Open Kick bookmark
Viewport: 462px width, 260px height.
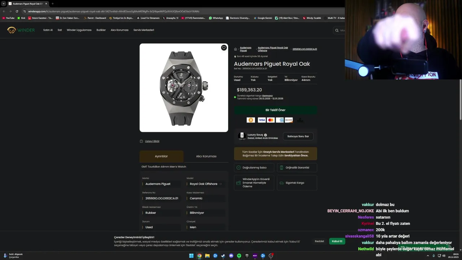(x=21, y=18)
